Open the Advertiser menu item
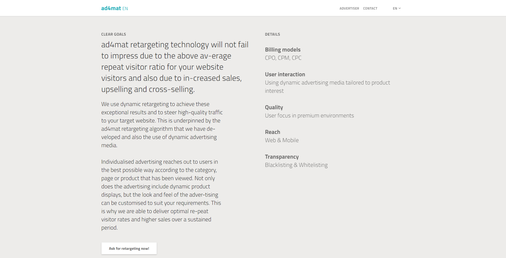Viewport: 506px width, 258px height. coord(349,9)
